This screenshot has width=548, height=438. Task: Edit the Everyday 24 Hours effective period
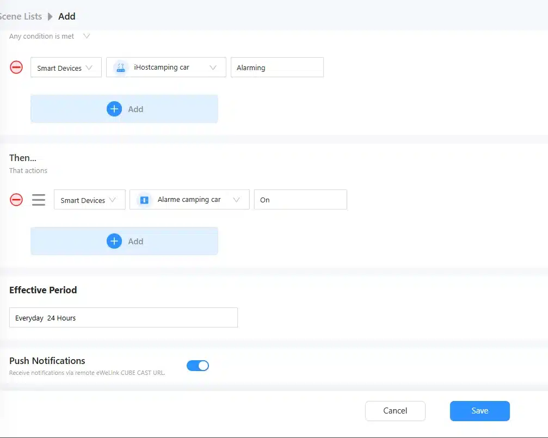[x=123, y=318]
